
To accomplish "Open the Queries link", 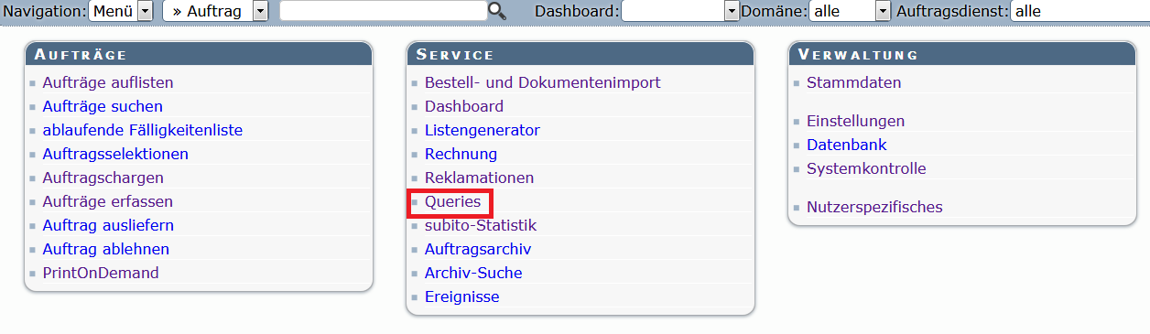I will click(452, 201).
